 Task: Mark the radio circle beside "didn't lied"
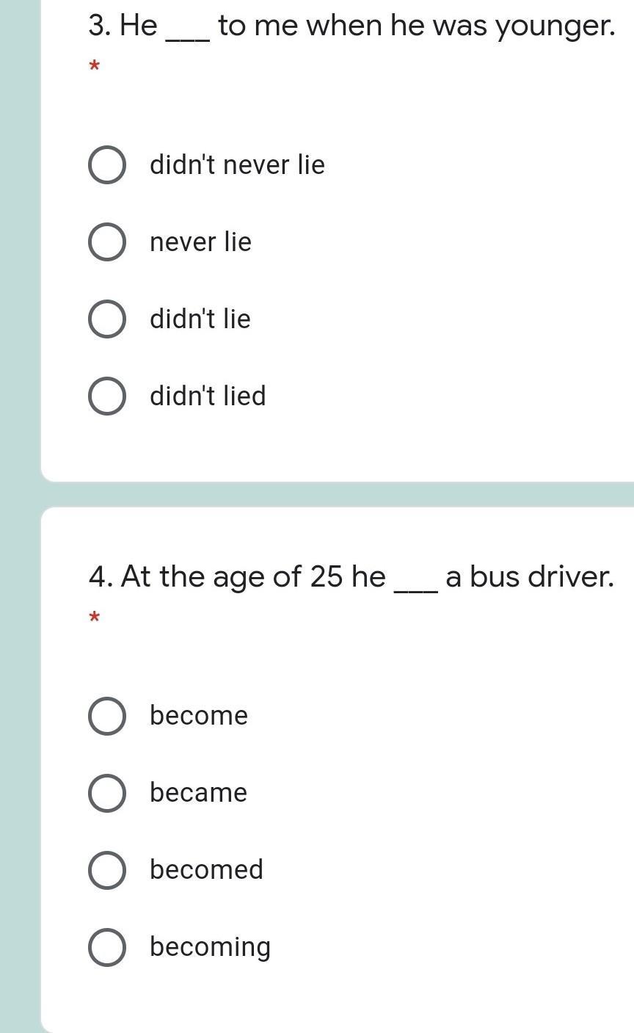click(x=106, y=396)
